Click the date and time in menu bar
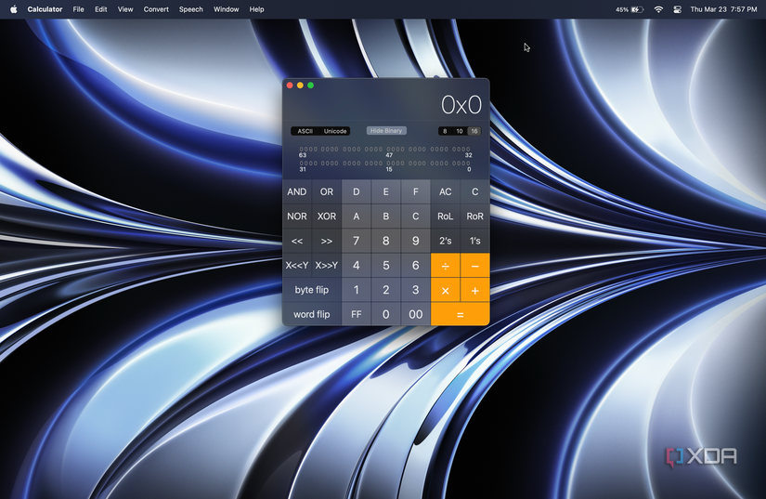 click(x=723, y=9)
